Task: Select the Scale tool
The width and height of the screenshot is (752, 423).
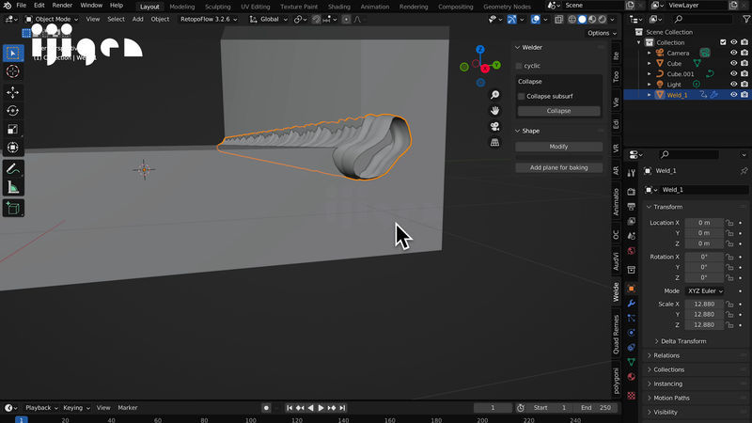Action: (13, 129)
